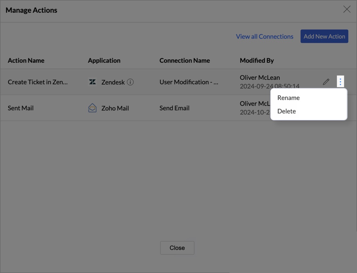
Task: Click the Zendesk info icon
Action: click(130, 82)
